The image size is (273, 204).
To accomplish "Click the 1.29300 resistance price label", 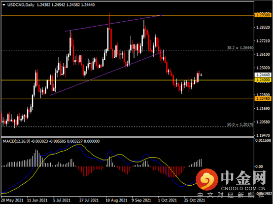I will [x=263, y=15].
